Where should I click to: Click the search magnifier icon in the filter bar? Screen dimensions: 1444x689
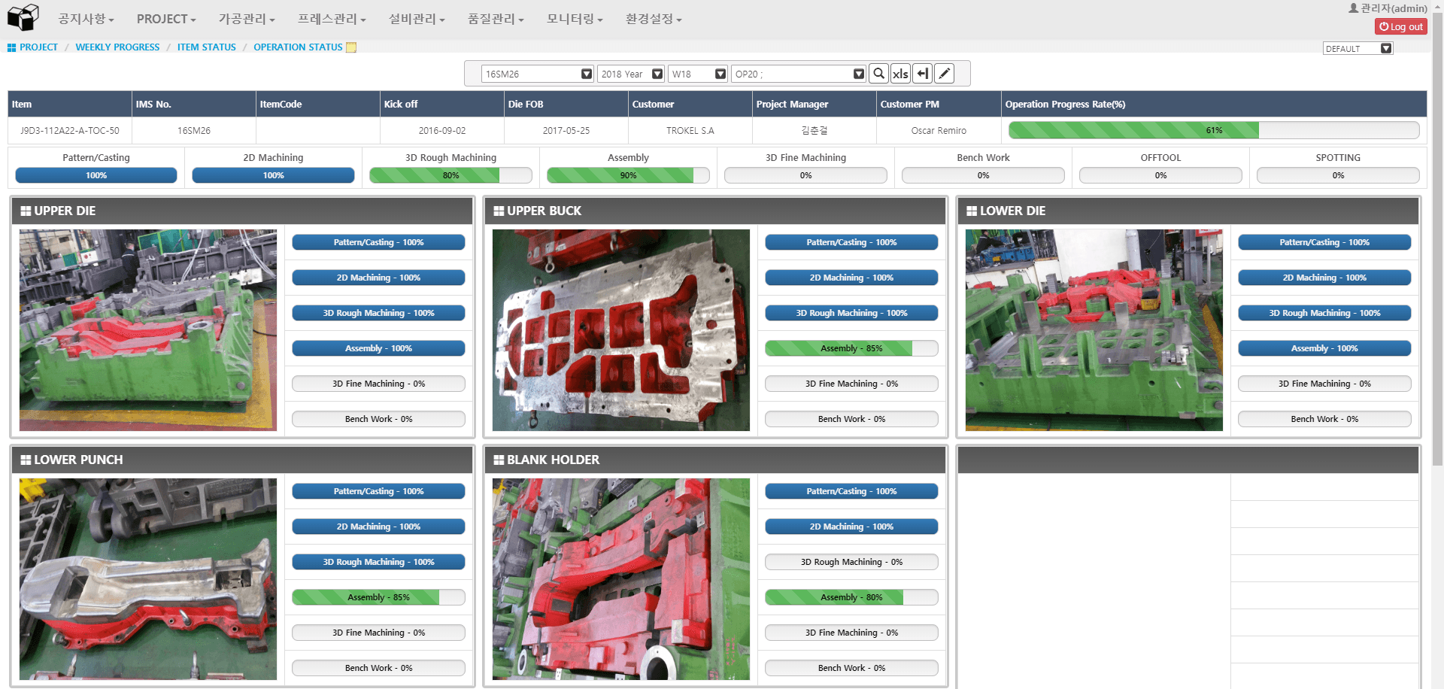[878, 73]
